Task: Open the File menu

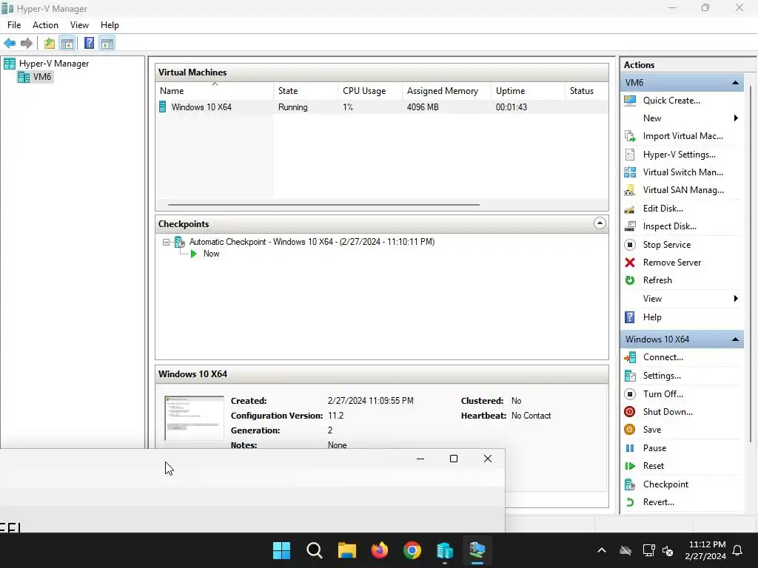Action: [14, 25]
